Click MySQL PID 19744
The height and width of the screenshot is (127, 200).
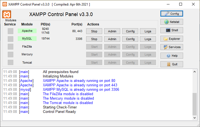tap(45, 38)
